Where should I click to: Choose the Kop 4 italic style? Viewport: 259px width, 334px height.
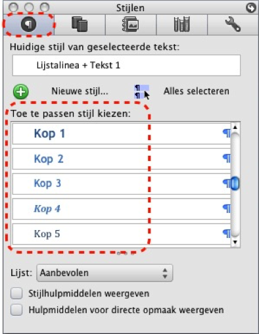click(x=122, y=209)
